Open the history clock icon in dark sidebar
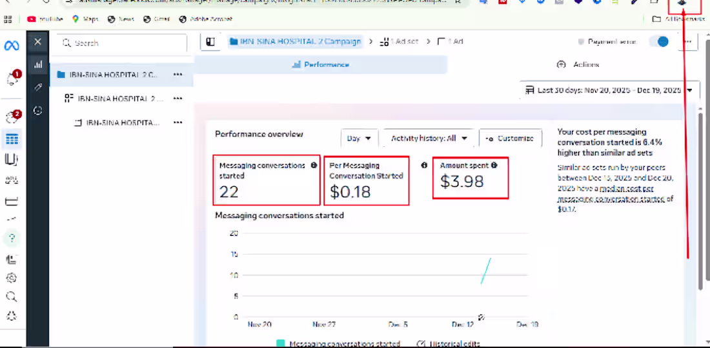Image resolution: width=710 pixels, height=348 pixels. 38,110
